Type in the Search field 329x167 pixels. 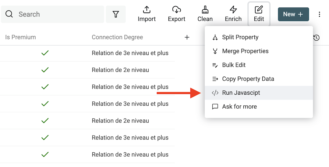[58, 14]
